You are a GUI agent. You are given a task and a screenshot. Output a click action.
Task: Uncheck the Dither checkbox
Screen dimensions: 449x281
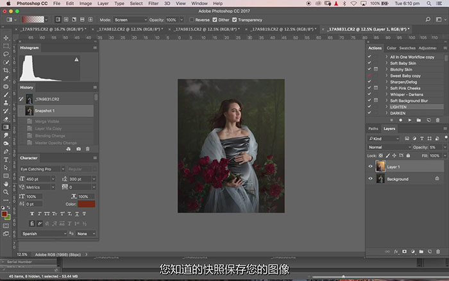pyautogui.click(x=215, y=20)
